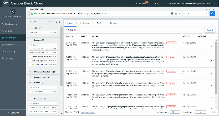This screenshot has width=219, height=116.
Task: Collapse the Process filter section
Action: [30, 40]
